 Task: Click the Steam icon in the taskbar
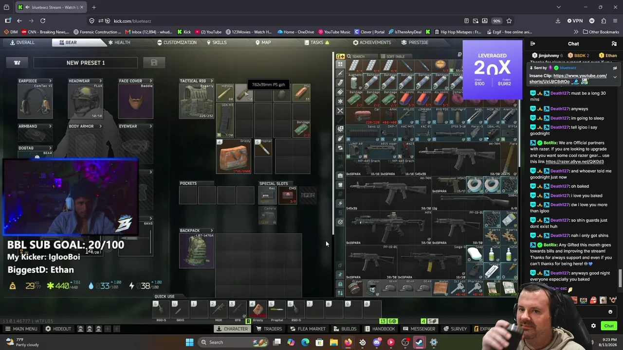pyautogui.click(x=419, y=342)
